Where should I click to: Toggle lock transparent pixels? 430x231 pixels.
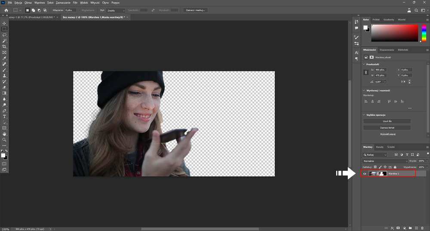point(375,167)
